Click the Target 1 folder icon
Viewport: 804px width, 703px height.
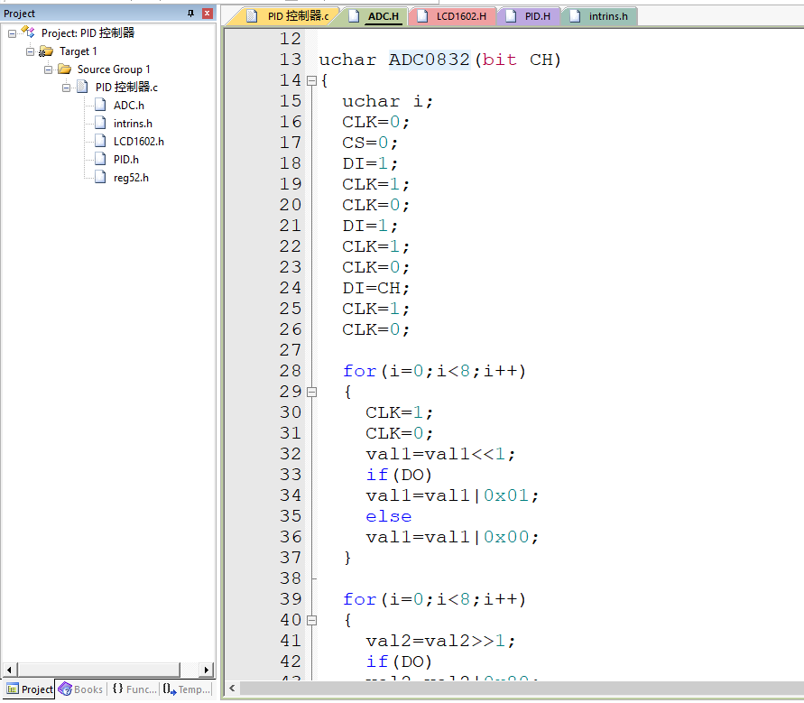pyautogui.click(x=46, y=51)
